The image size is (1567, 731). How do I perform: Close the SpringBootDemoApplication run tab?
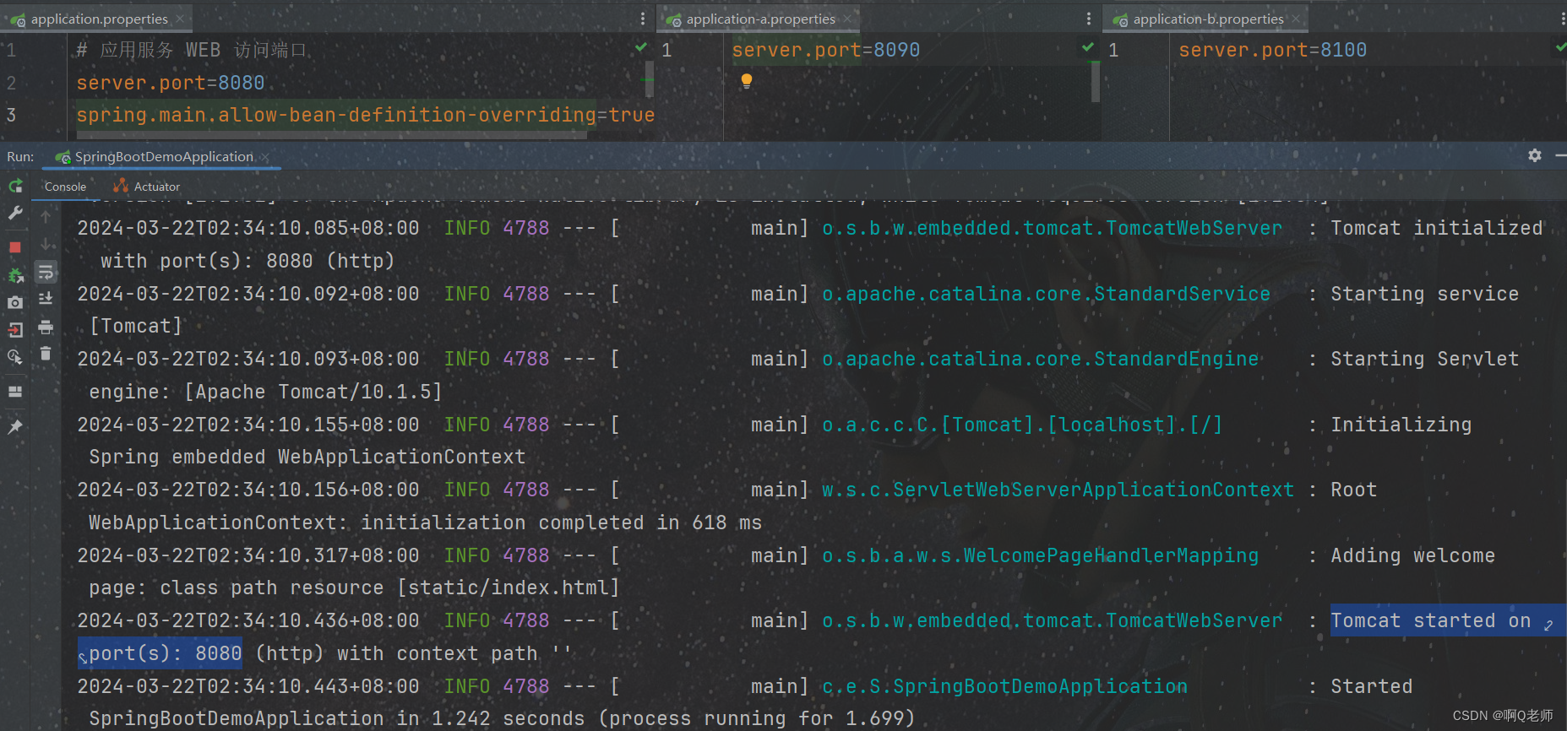[x=265, y=157]
